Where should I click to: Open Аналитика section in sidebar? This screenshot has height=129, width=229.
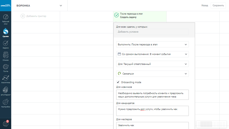[x=5, y=79]
